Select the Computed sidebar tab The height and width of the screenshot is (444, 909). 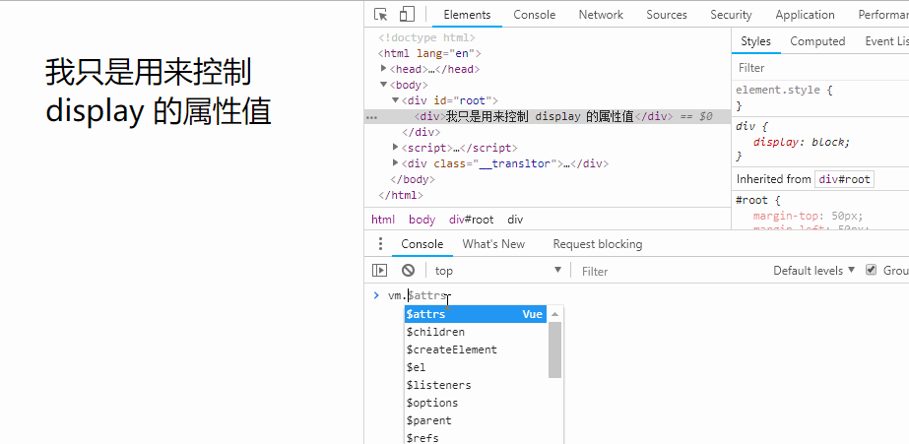pyautogui.click(x=817, y=41)
